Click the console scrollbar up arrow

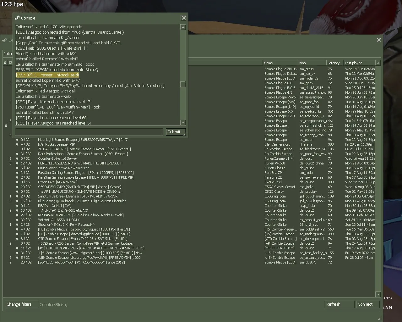point(183,27)
